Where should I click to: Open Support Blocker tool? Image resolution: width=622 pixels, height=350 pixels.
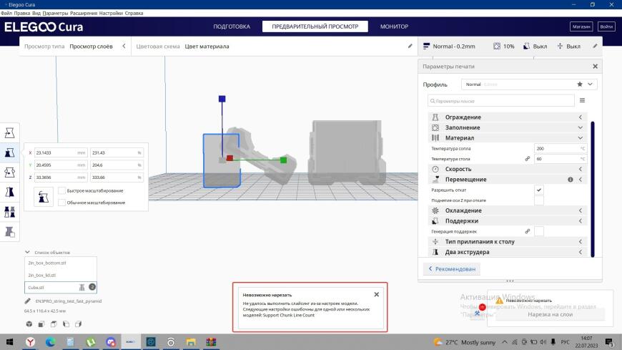click(9, 232)
